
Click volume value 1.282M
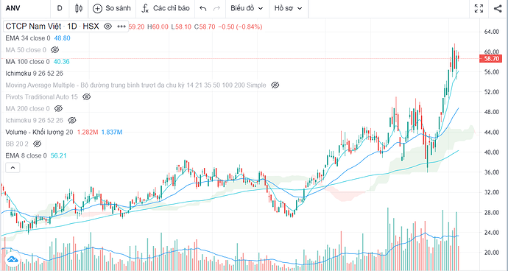click(88, 133)
